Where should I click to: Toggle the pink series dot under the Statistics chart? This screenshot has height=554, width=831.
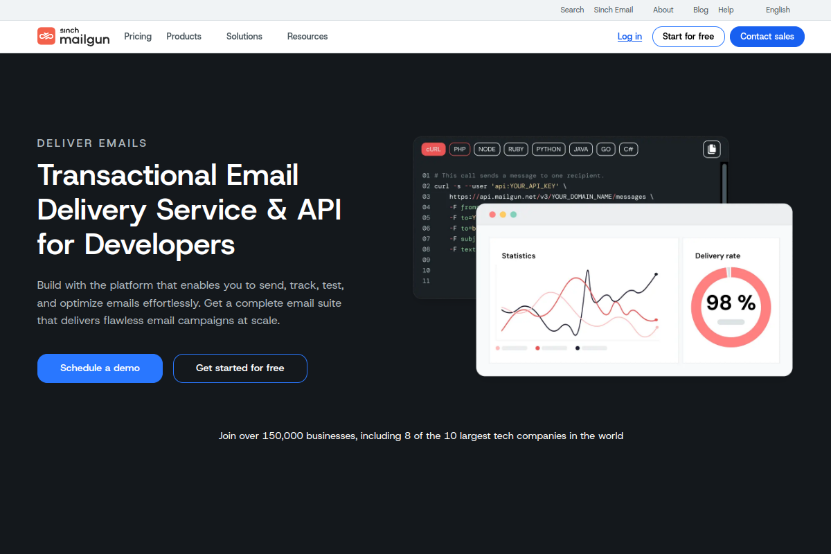click(x=497, y=347)
